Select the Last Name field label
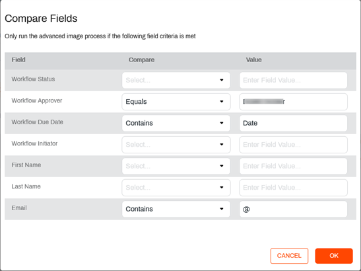This screenshot has width=361, height=271. click(26, 186)
